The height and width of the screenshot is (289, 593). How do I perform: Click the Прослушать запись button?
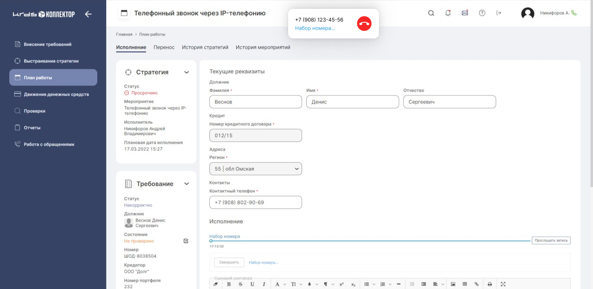551,240
